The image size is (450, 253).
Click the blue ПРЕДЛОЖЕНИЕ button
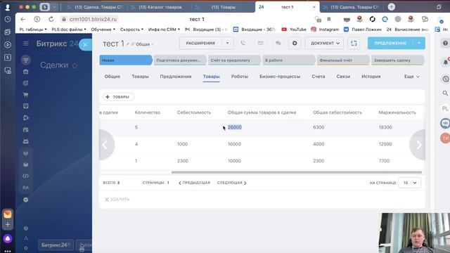(390, 43)
